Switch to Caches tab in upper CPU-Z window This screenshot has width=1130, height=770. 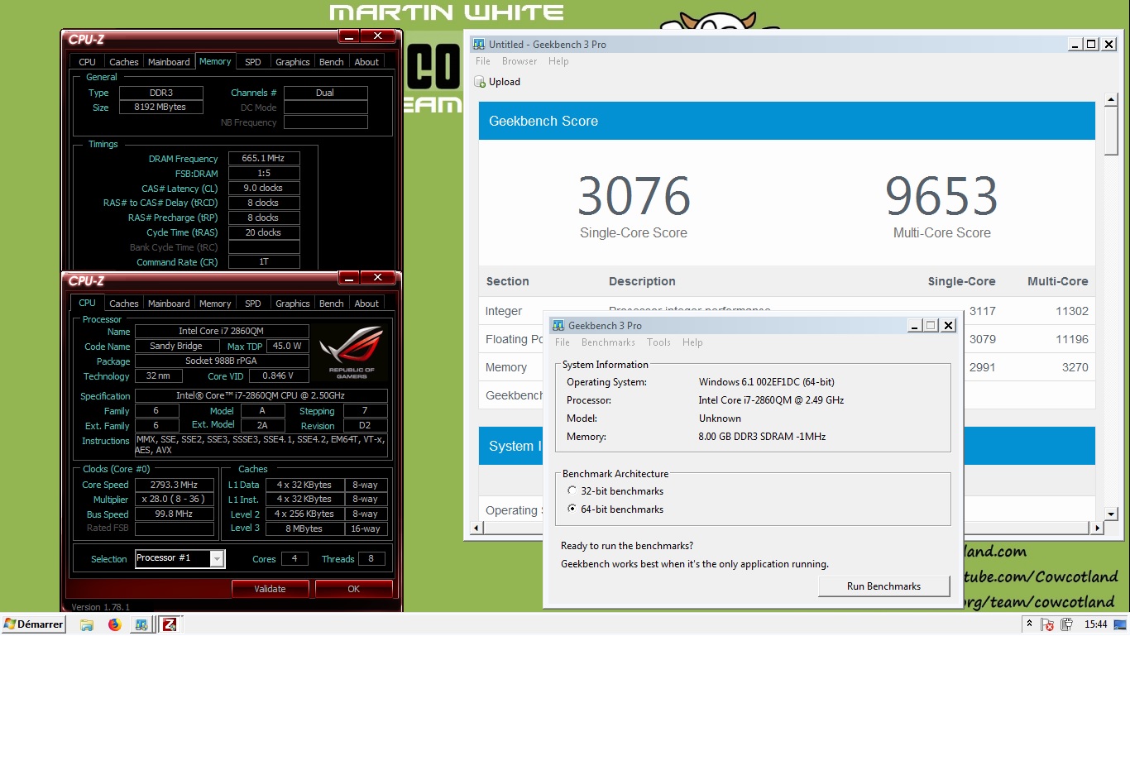[x=124, y=62]
